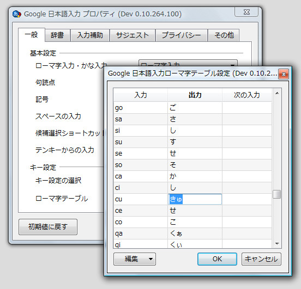Sort by the 入力 column header
This screenshot has width=301, height=289.
pos(141,95)
